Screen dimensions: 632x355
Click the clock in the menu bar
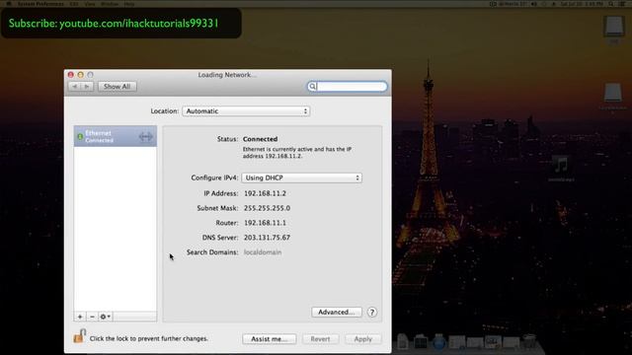point(582,4)
